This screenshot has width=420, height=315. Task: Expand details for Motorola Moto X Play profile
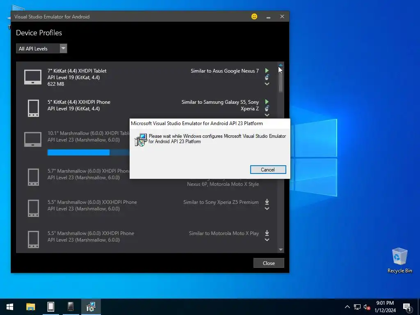(x=267, y=240)
